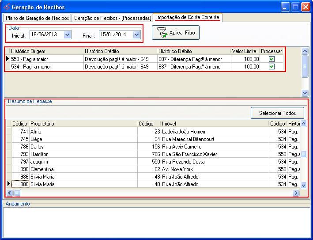Select the Importação de Conta Corrente tab
The image size is (313, 240).
[x=187, y=18]
